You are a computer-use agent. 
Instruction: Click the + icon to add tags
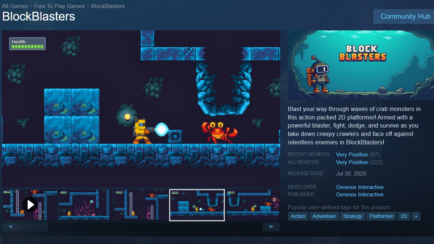pos(416,216)
